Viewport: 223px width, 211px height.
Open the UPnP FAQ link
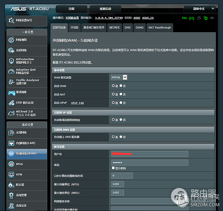[x=77, y=103]
